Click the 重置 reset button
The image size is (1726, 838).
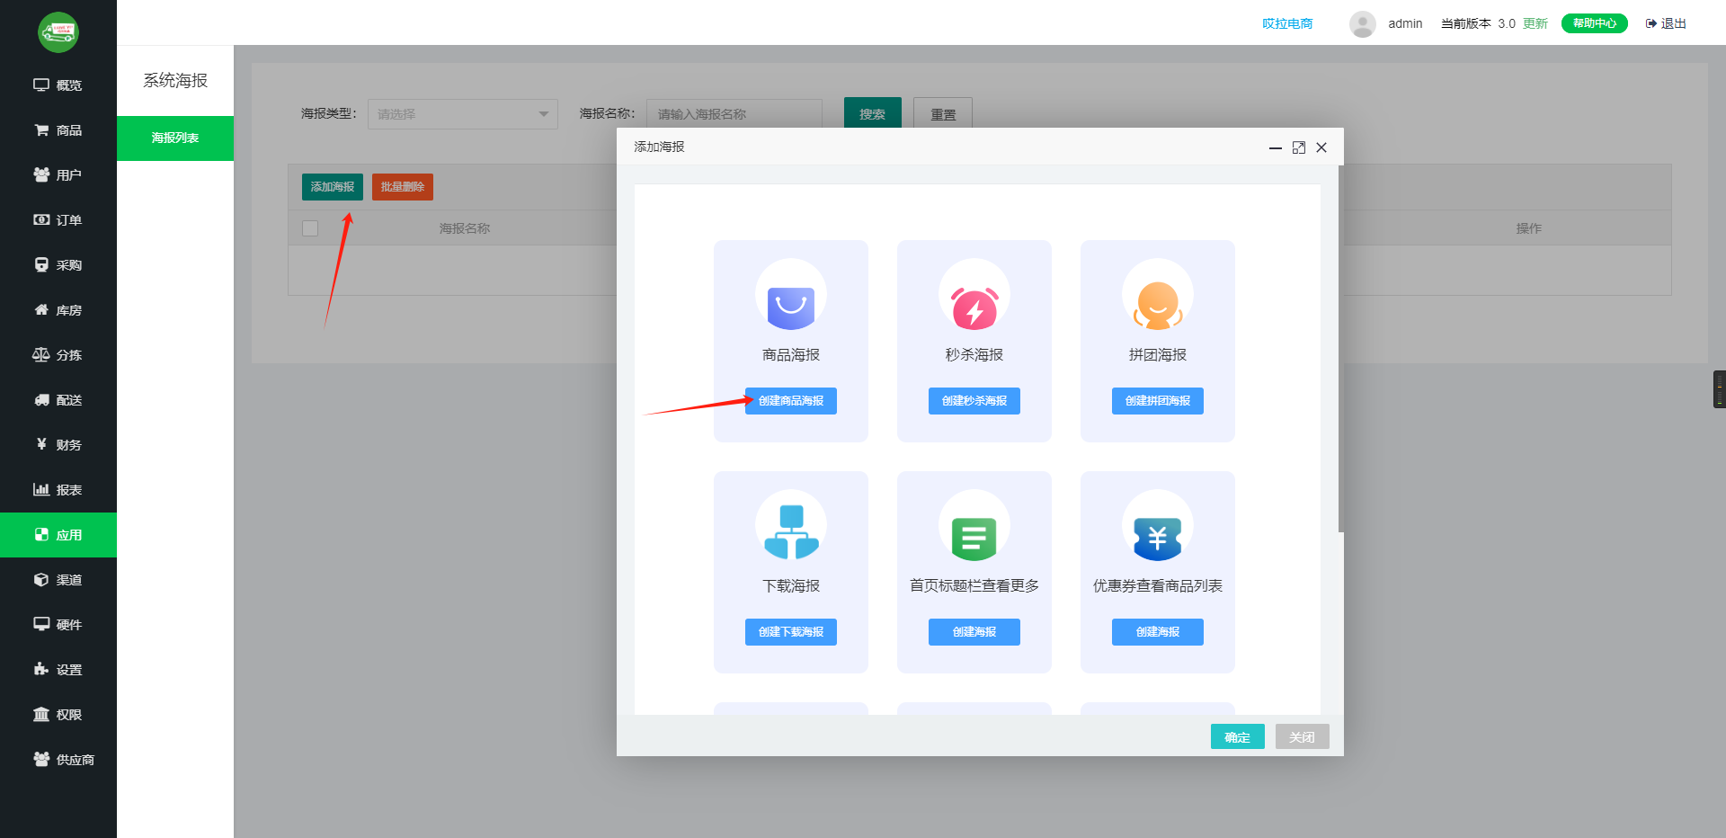[943, 114]
